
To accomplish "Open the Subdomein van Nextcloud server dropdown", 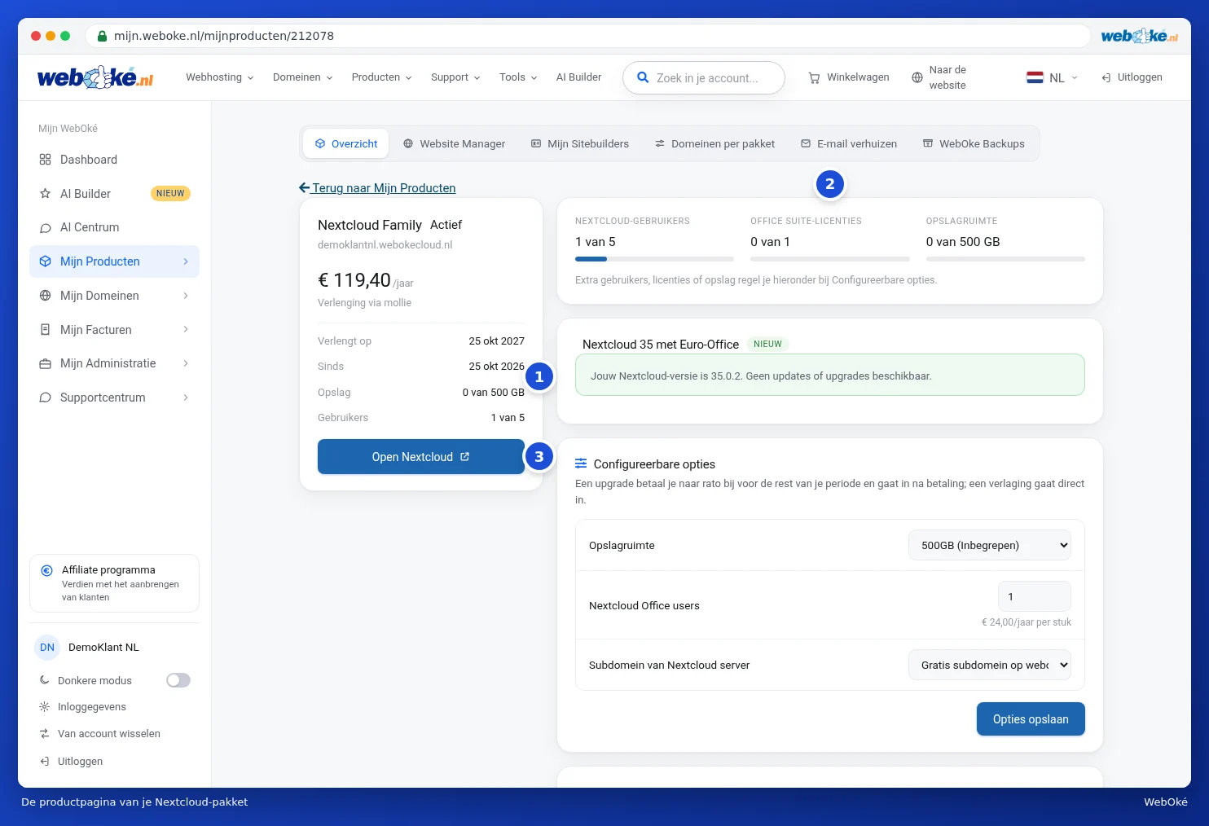I will [990, 665].
